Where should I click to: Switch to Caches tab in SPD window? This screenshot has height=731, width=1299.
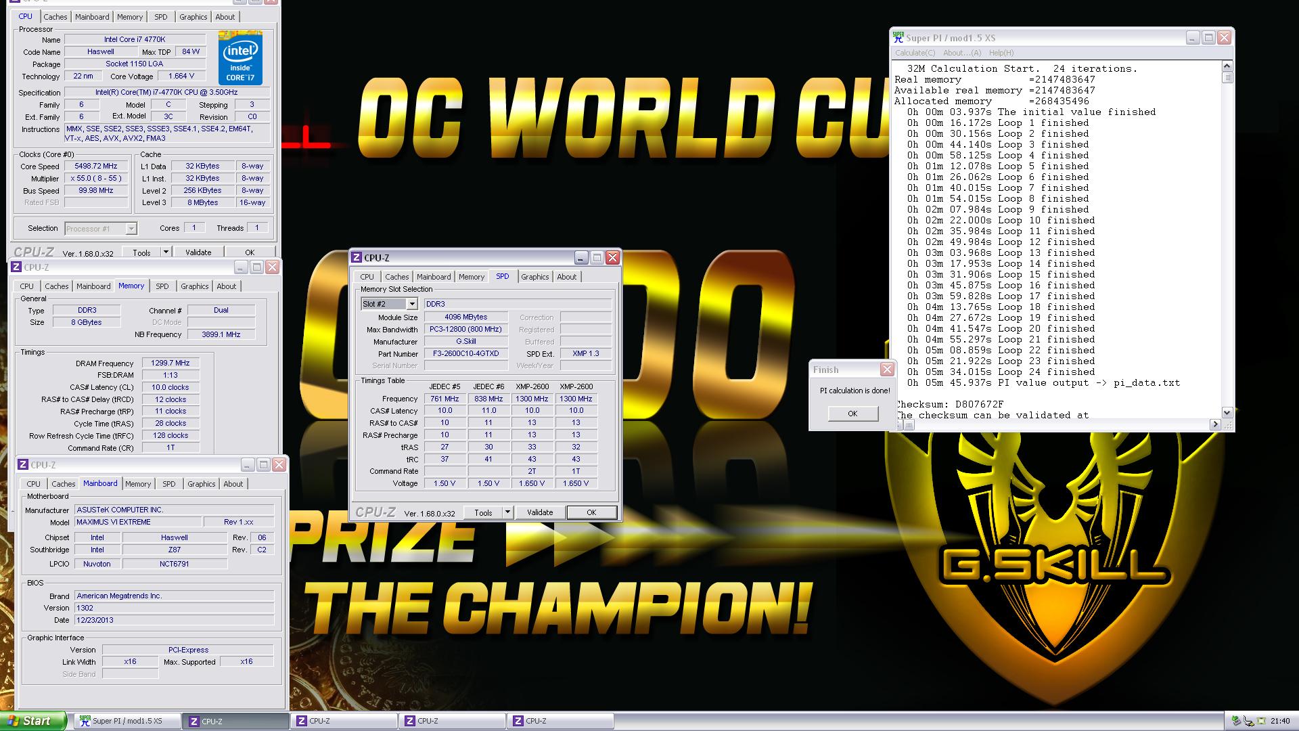pyautogui.click(x=397, y=277)
